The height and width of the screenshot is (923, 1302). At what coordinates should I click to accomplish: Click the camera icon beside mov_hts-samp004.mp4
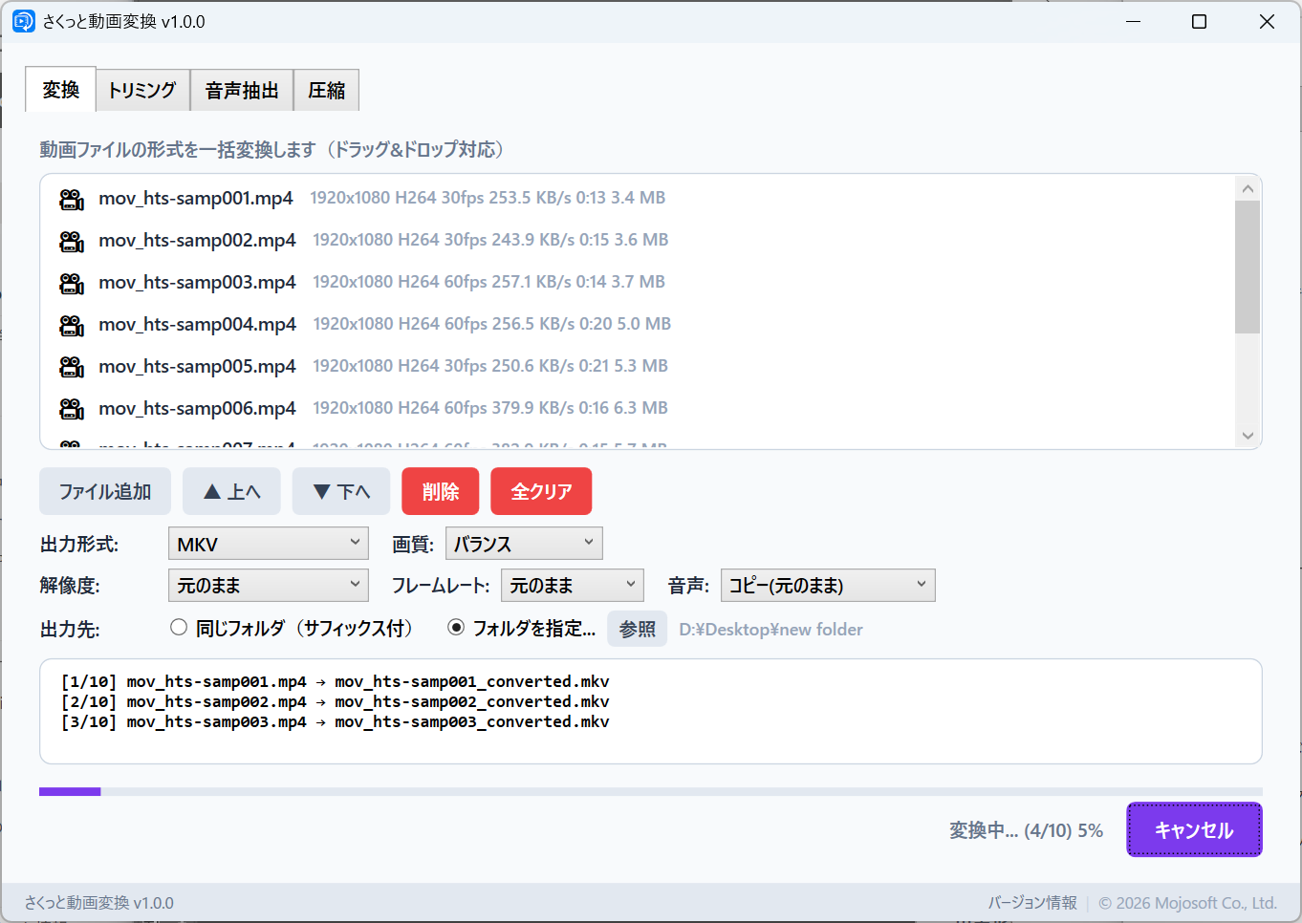click(x=72, y=325)
